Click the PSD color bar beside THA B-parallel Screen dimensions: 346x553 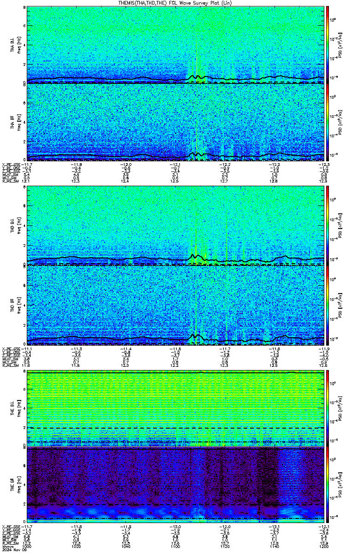tap(328, 123)
